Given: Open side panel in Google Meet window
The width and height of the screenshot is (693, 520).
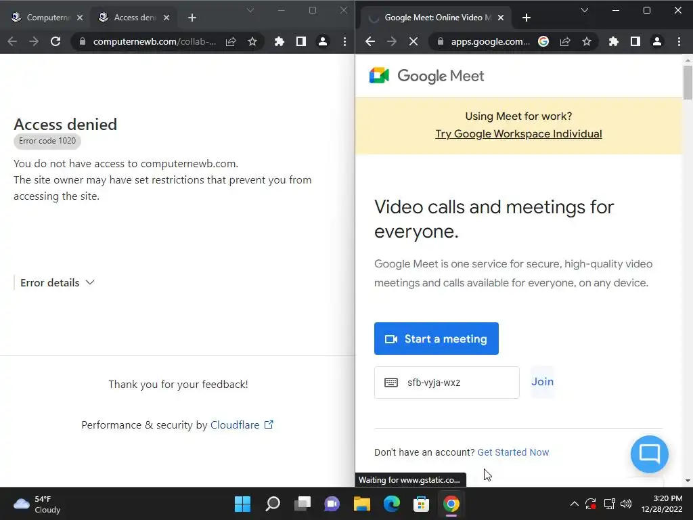Looking at the screenshot, I should pyautogui.click(x=635, y=41).
